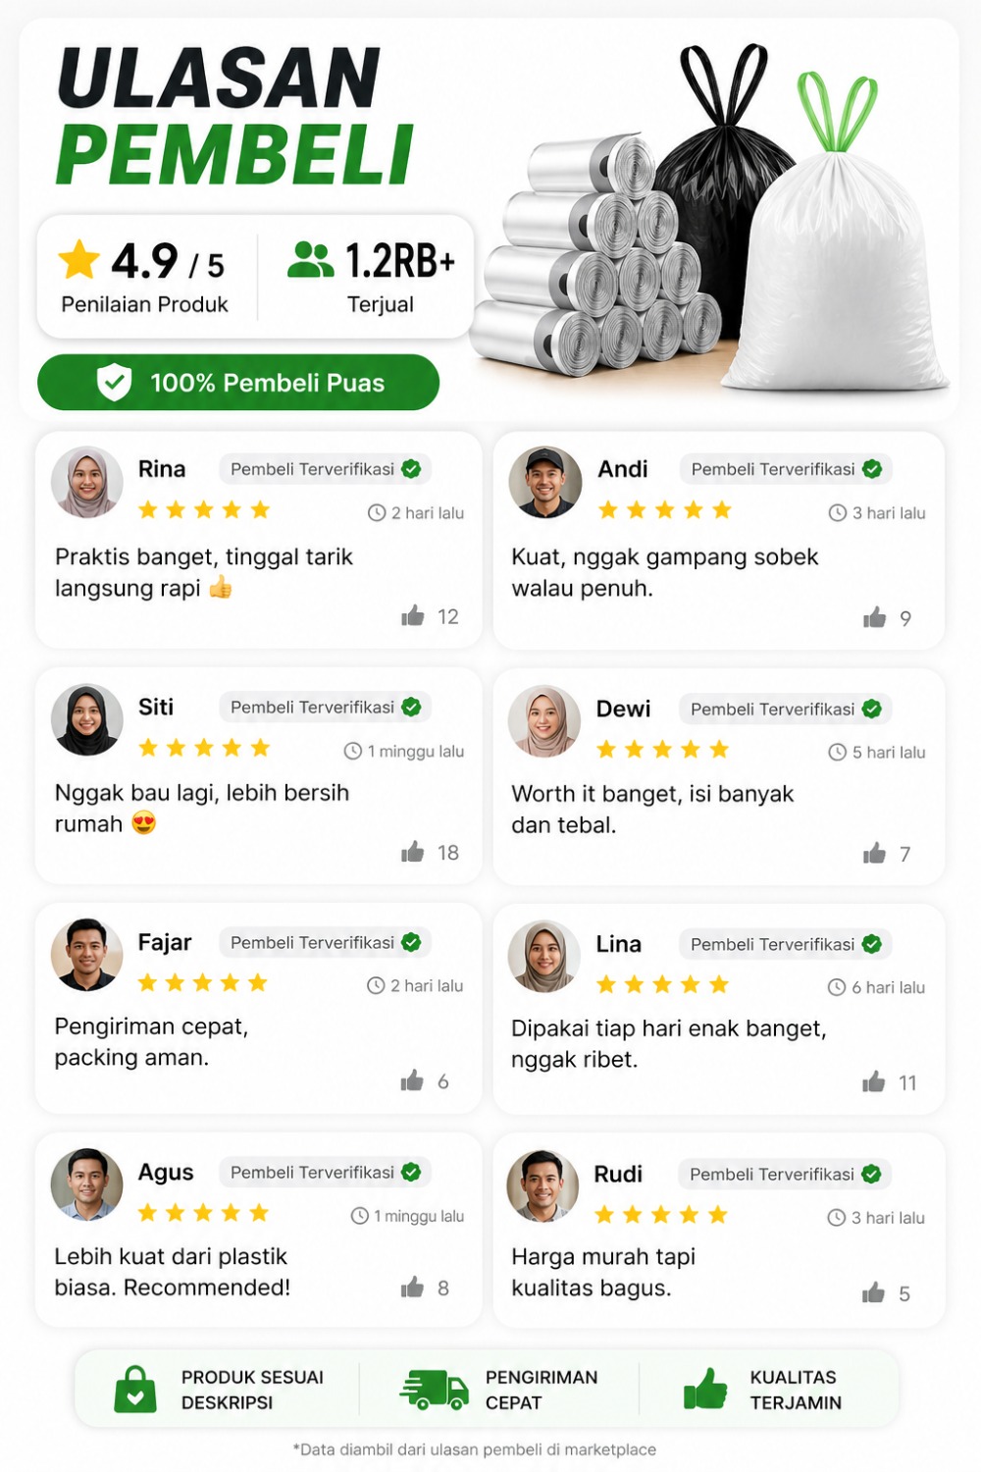The height and width of the screenshot is (1472, 981).
Task: Click the thumbs-up icon on Rina's review
Action: [x=413, y=616]
